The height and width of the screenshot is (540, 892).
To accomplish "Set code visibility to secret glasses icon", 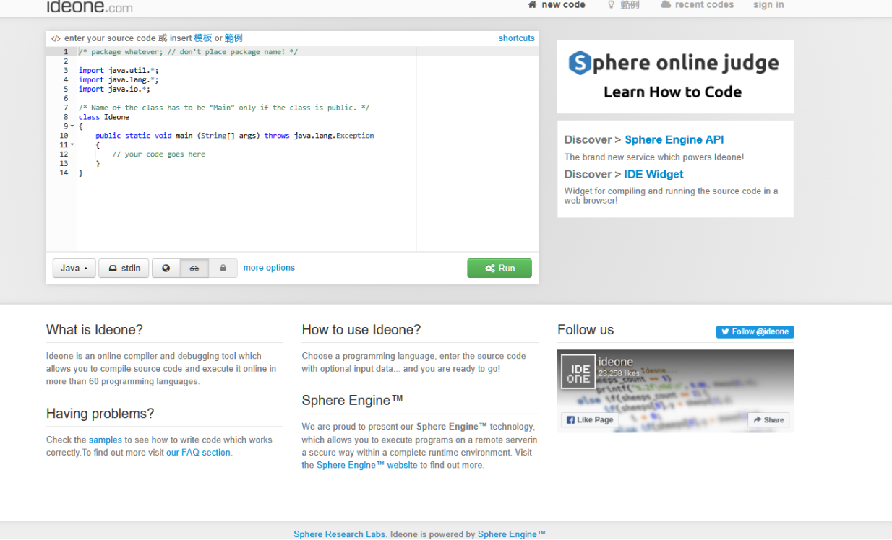I will coord(194,269).
